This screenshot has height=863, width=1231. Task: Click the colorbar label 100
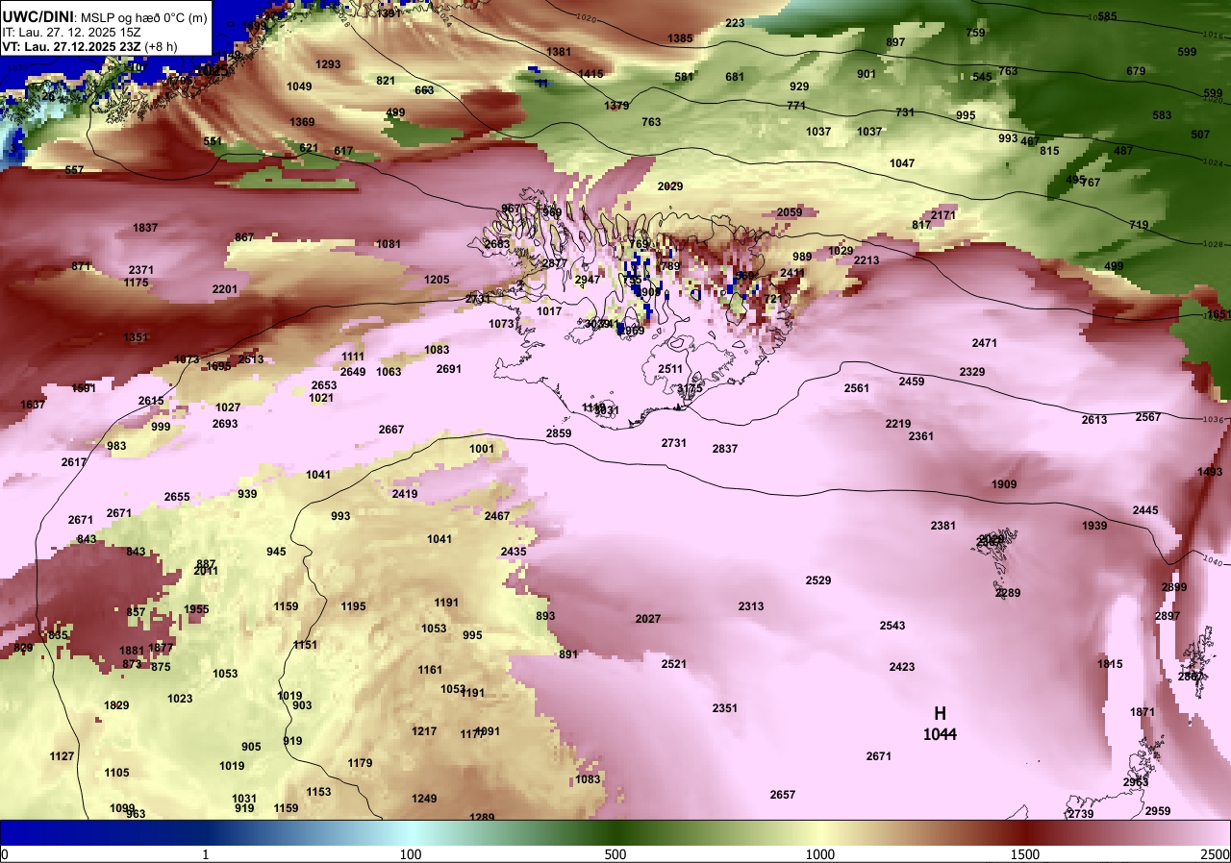411,854
